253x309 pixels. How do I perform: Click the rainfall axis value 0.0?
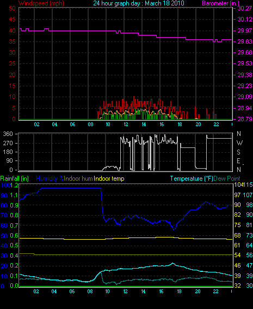tap(14, 286)
